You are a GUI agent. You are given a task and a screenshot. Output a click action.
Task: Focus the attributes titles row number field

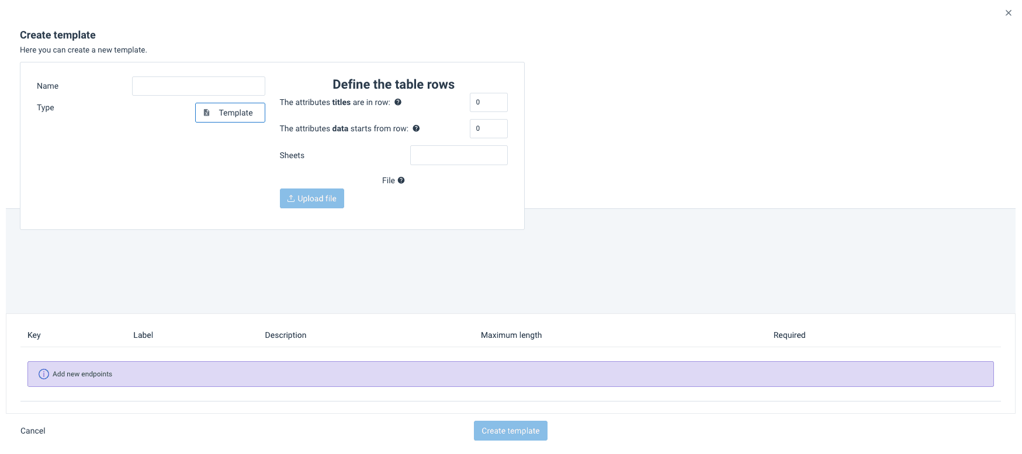tap(488, 102)
